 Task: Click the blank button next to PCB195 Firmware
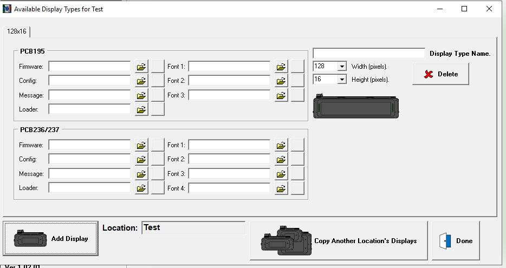[158, 67]
